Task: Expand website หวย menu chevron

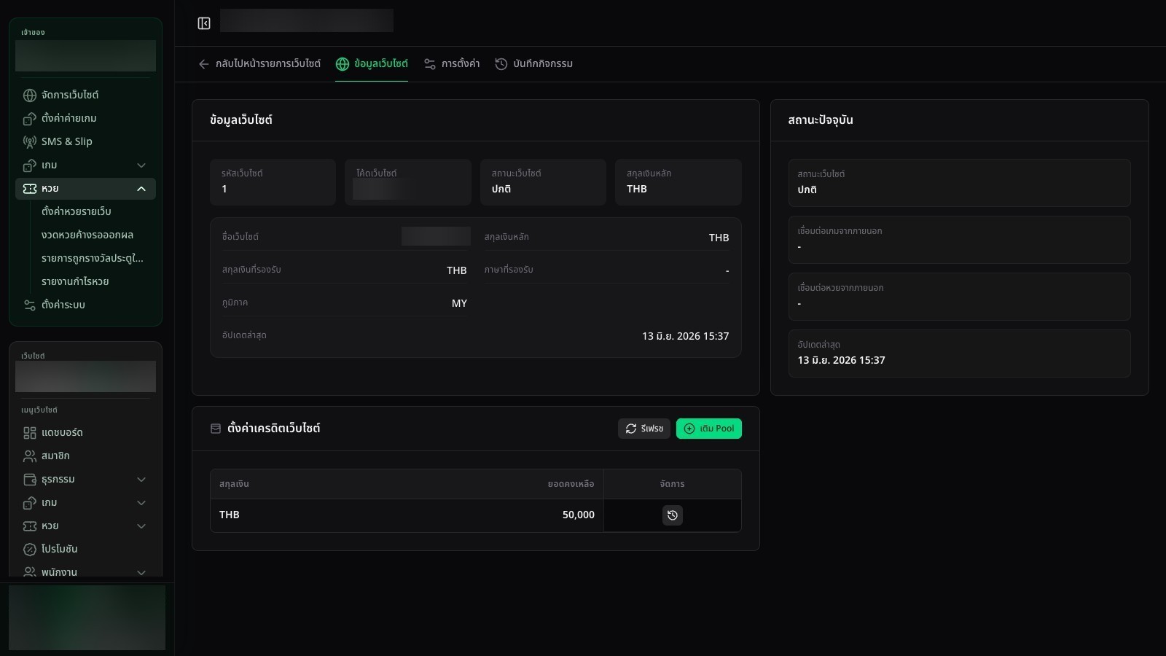Action: click(x=141, y=526)
